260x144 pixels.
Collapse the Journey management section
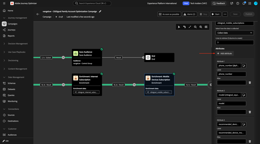[x=4, y=18]
